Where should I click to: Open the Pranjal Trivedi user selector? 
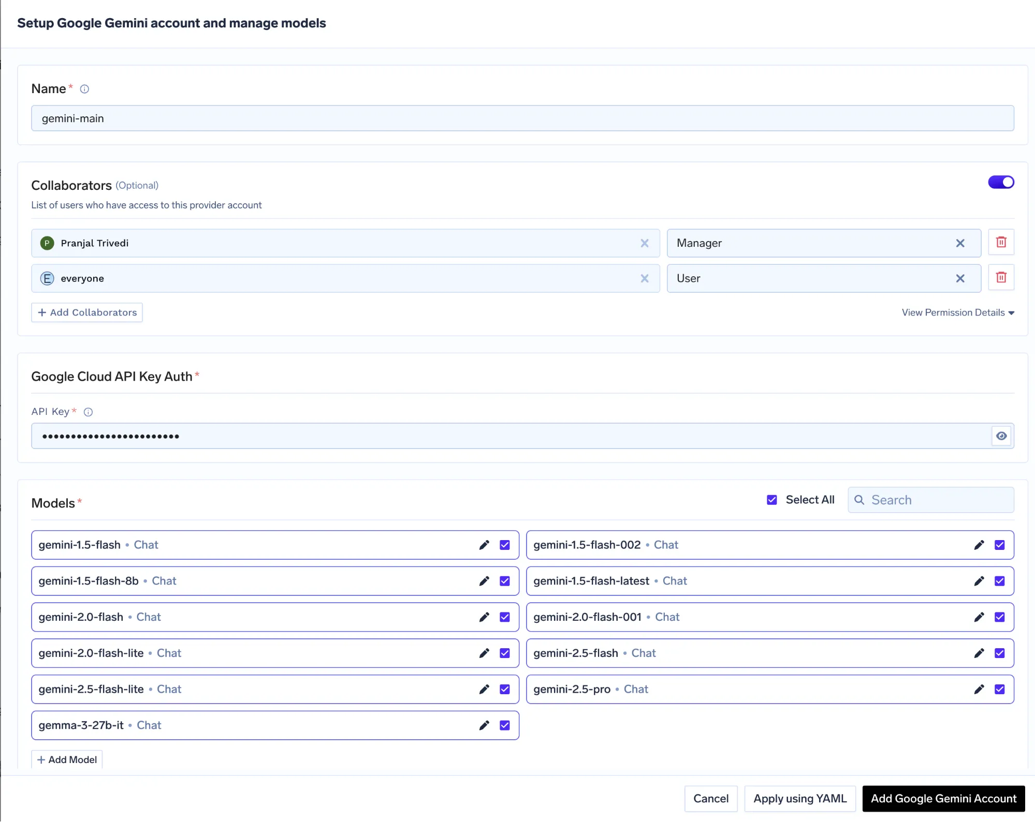(x=345, y=243)
